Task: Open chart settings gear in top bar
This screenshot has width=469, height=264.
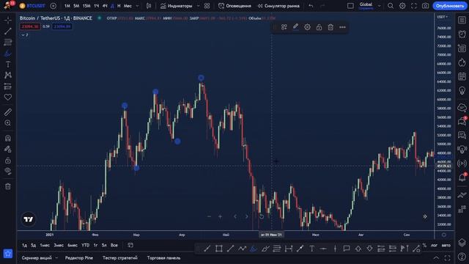Action: (x=402, y=6)
